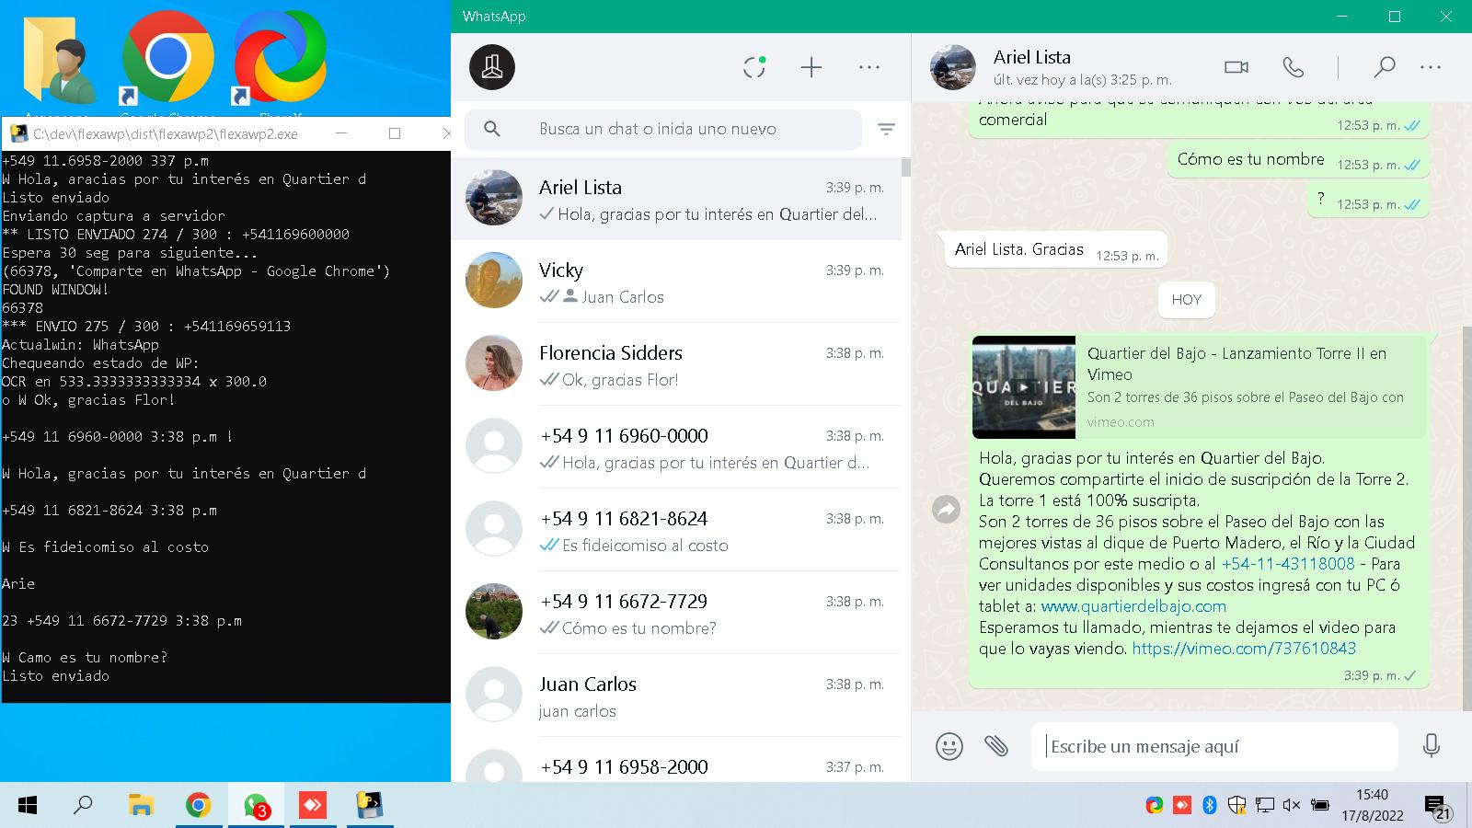
Task: Open the Status updates icon
Action: pyautogui.click(x=754, y=67)
